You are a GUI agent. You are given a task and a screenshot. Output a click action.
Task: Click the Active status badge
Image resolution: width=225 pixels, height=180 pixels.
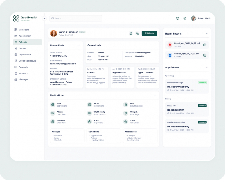[82, 32]
